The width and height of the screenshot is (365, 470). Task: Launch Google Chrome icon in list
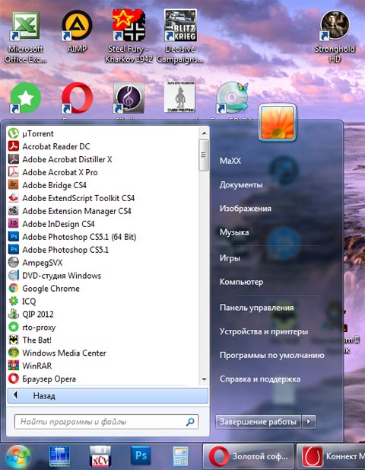click(x=13, y=289)
